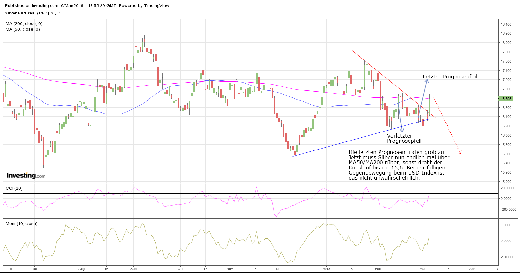
Task: Click the Investing.com logo watermark
Action: point(26,176)
